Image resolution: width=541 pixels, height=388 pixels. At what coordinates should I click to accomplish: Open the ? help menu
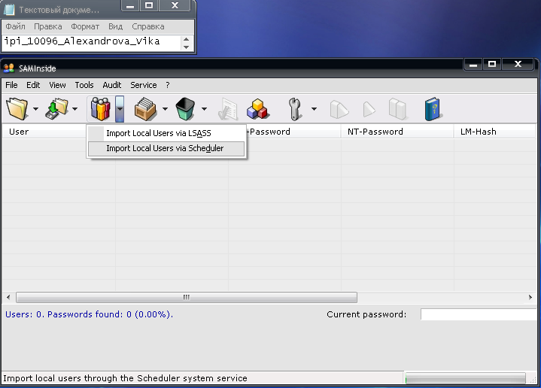point(168,85)
